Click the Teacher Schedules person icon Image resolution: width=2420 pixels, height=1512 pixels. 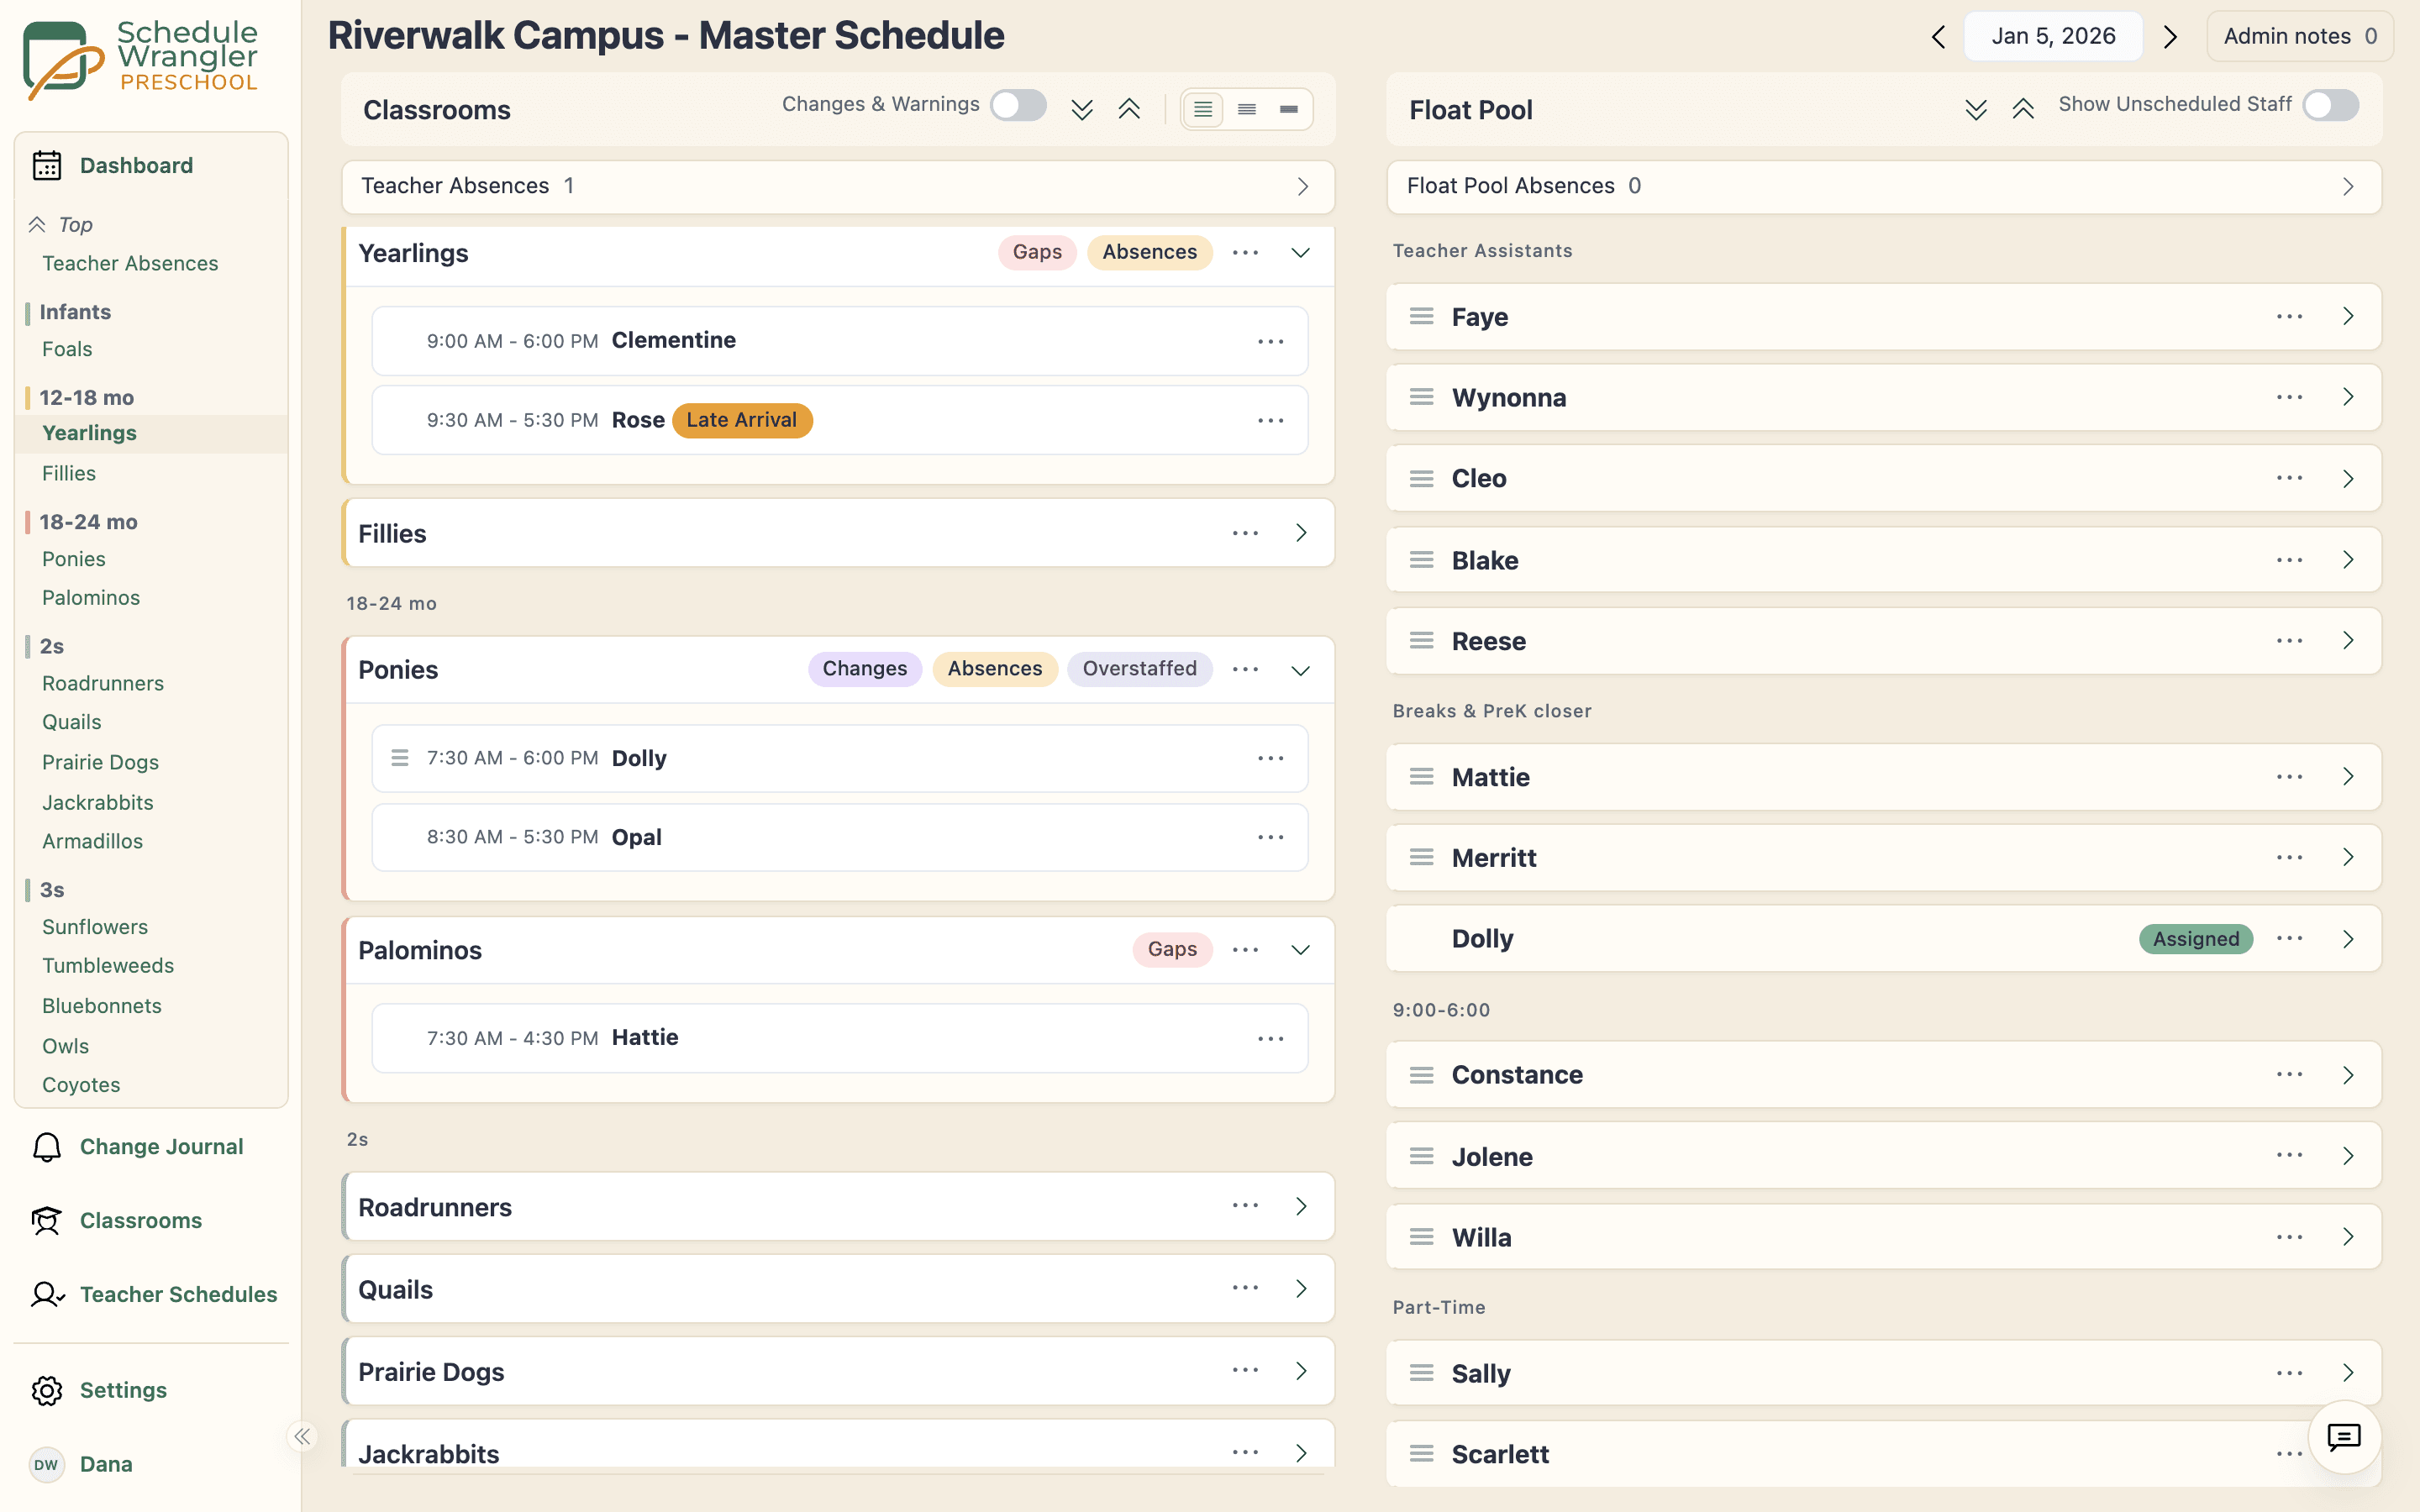coord(47,1294)
